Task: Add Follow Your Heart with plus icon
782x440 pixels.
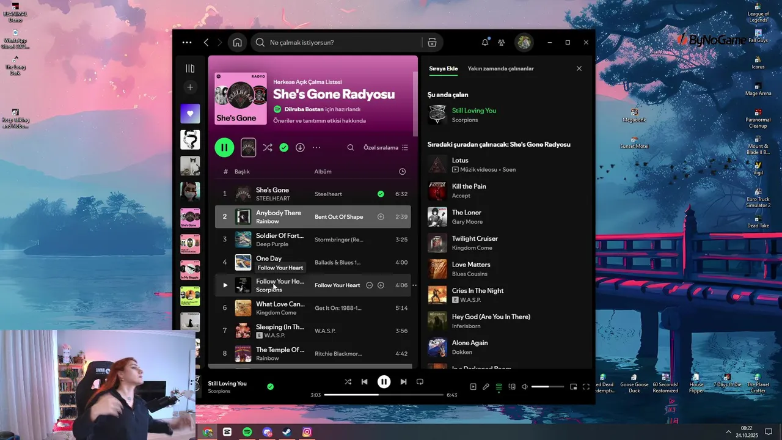Action: 381,285
